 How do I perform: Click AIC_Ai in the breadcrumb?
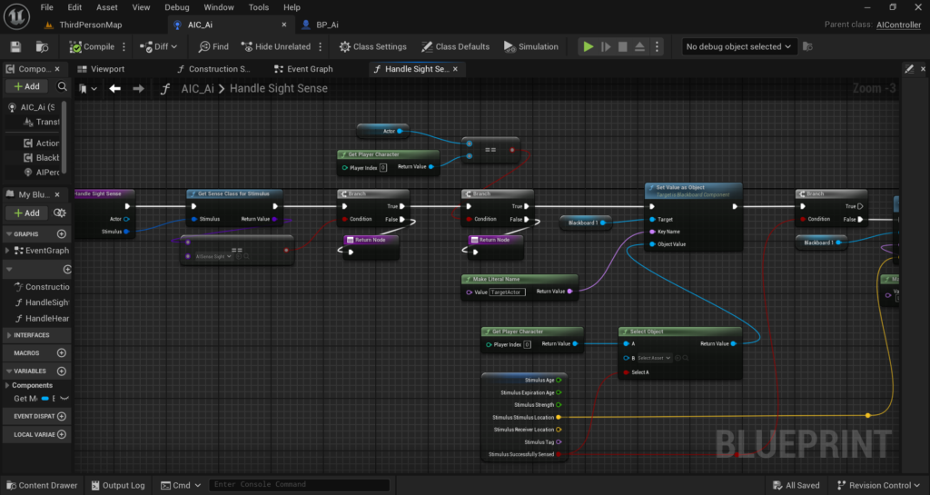[197, 88]
